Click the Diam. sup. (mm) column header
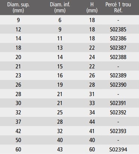The width and height of the screenshot is (139, 154). coord(18,7)
